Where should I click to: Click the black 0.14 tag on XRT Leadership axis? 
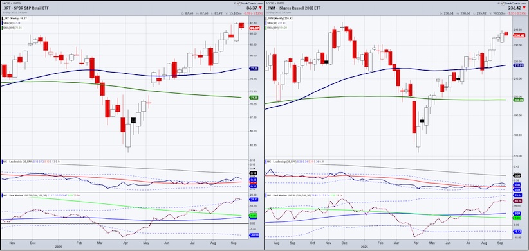[254, 173]
